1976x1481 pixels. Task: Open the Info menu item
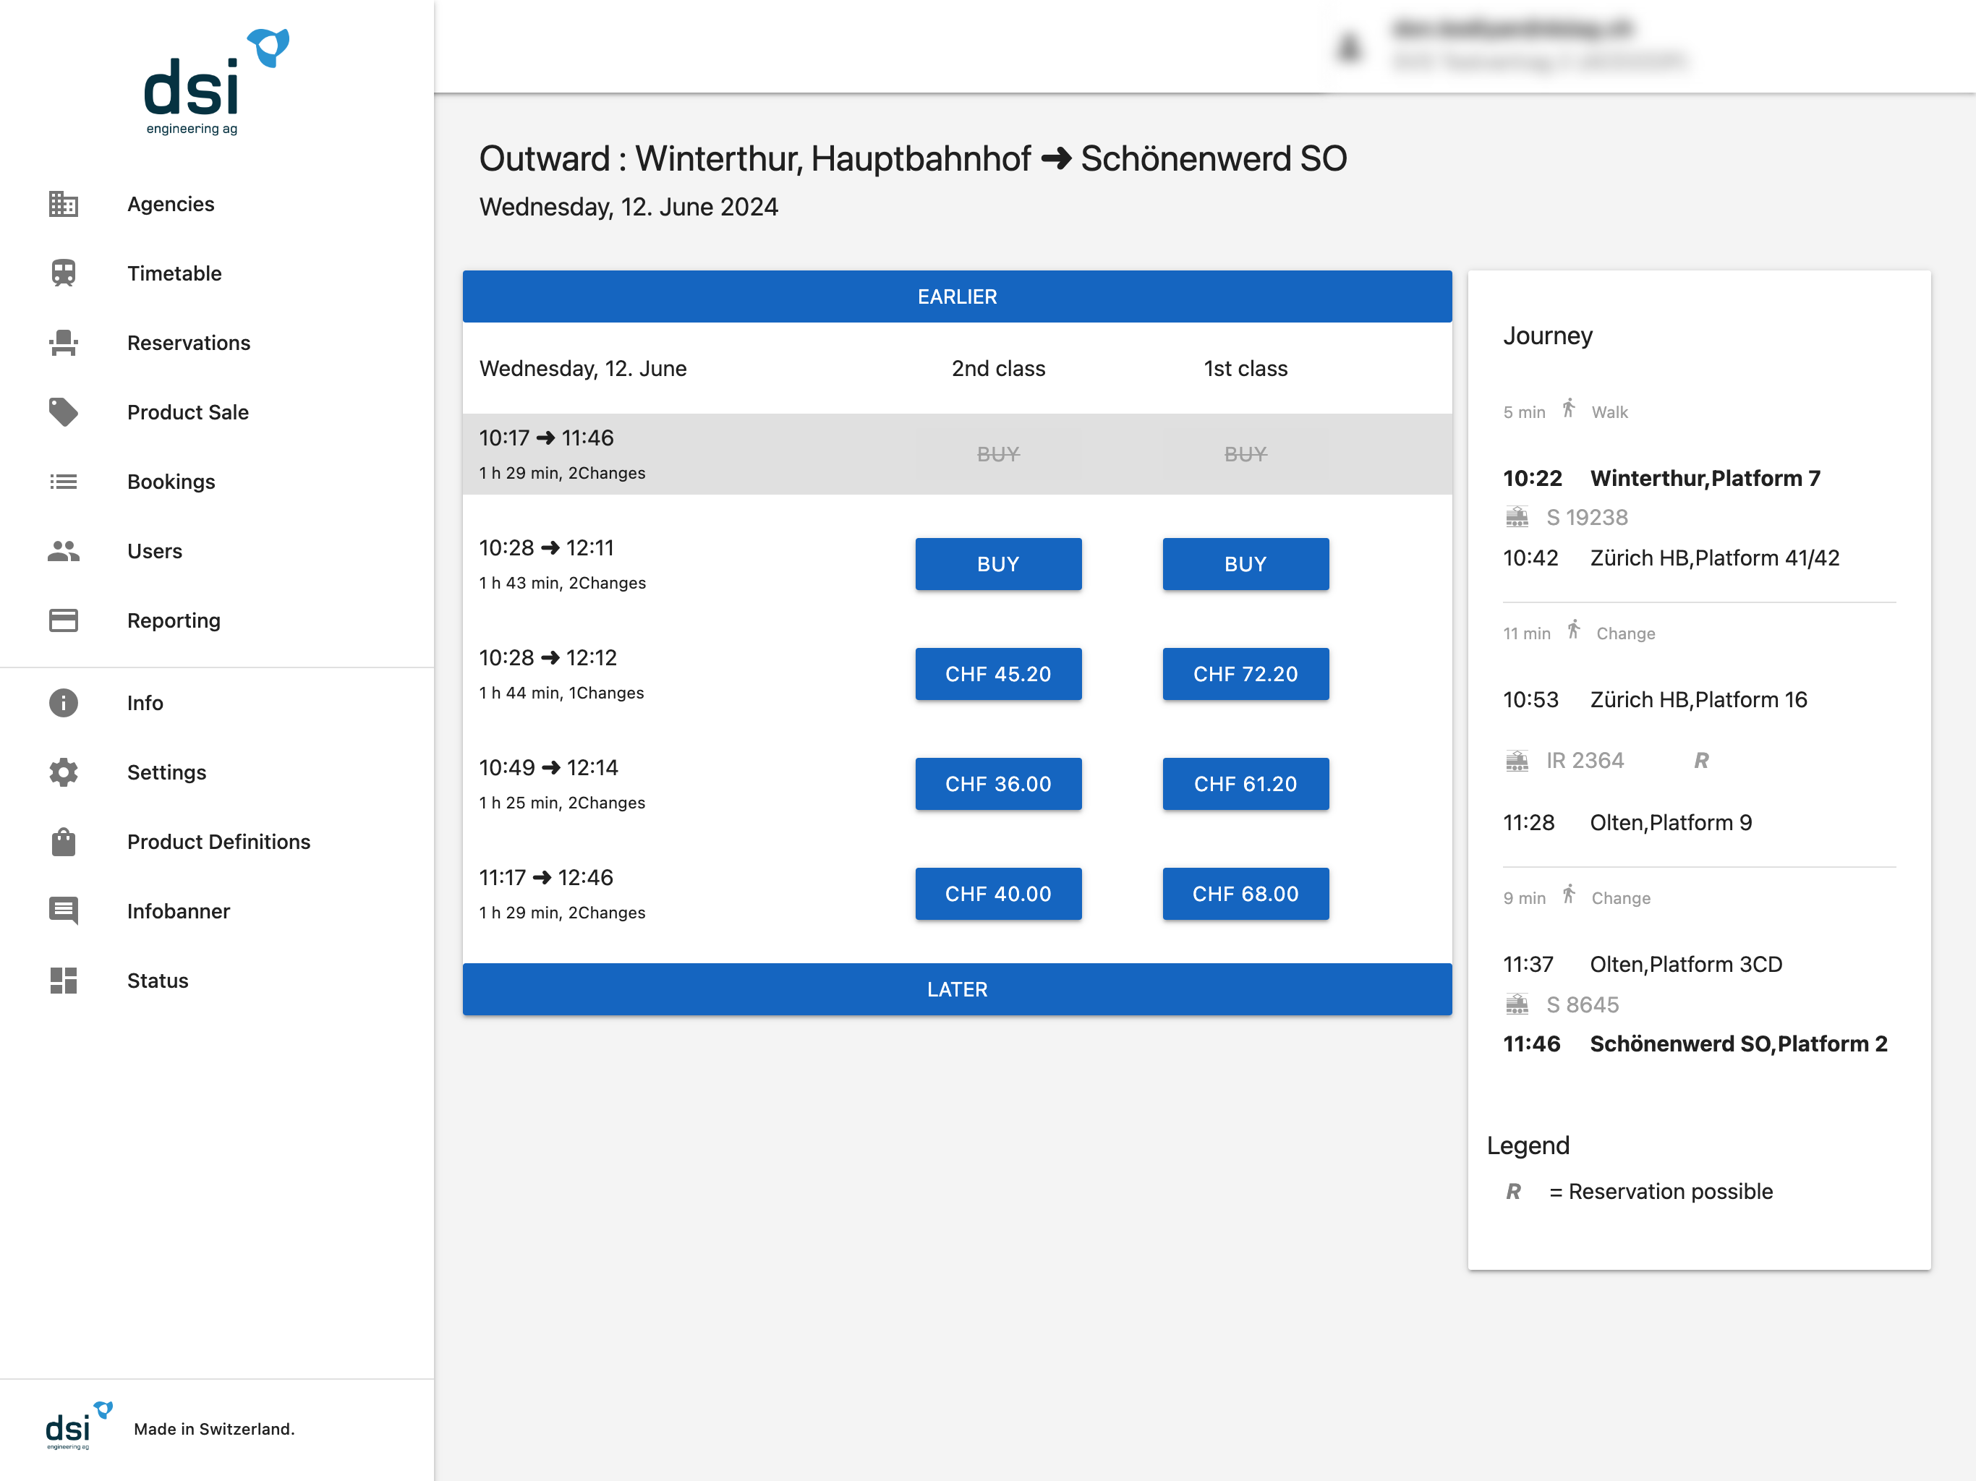145,703
